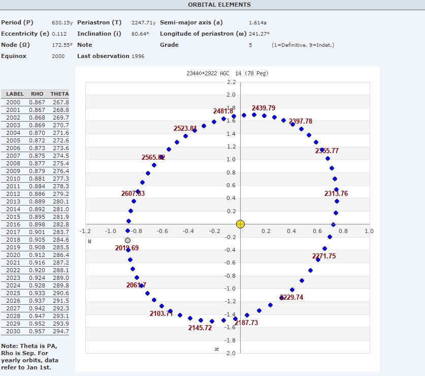The width and height of the screenshot is (425, 376).
Task: Pick the orbit point labeled 2271.75
Action: 318,259
